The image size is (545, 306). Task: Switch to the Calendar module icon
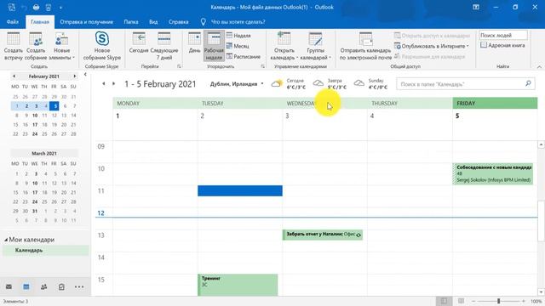pyautogui.click(x=26, y=286)
